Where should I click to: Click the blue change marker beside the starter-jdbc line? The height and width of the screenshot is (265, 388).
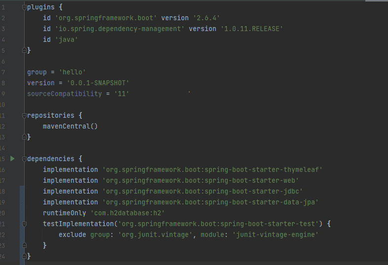pos(21,191)
